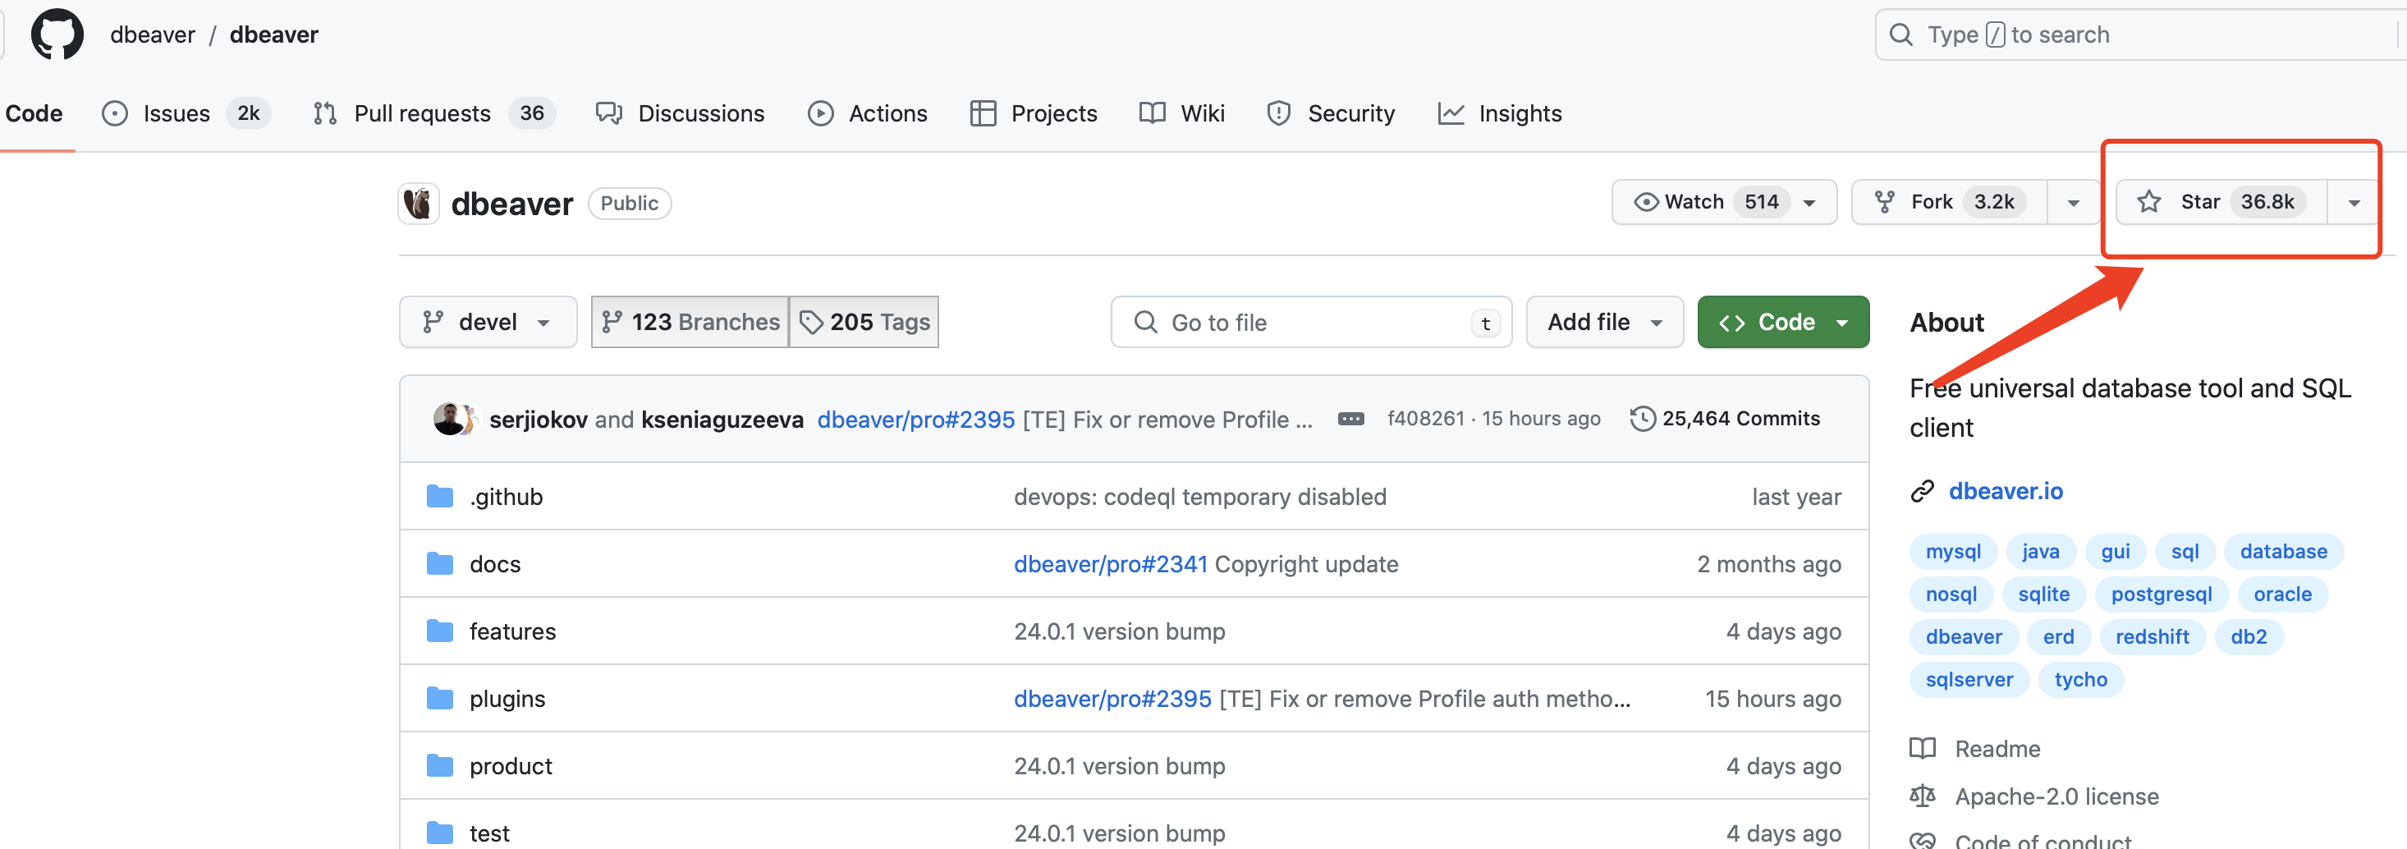Click the .github folder icon
This screenshot has width=2407, height=849.
[x=439, y=497]
